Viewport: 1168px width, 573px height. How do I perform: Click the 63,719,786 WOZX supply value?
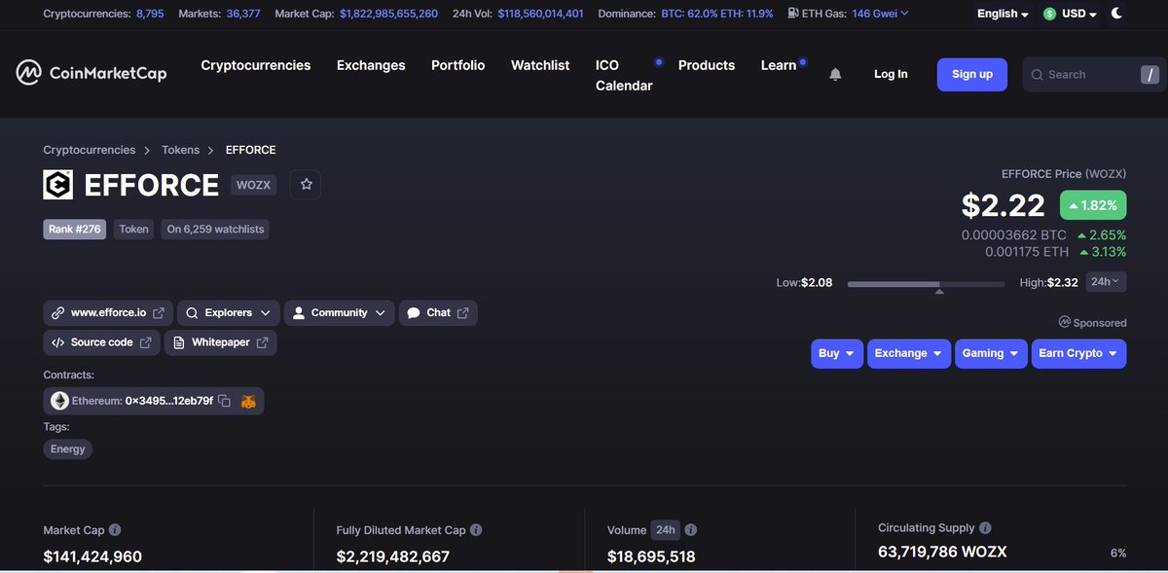[x=942, y=552]
